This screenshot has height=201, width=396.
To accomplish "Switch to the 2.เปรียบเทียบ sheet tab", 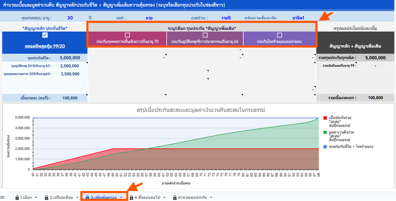I will click(61, 197).
